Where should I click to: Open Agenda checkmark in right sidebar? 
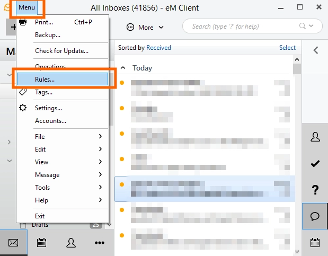(x=315, y=163)
